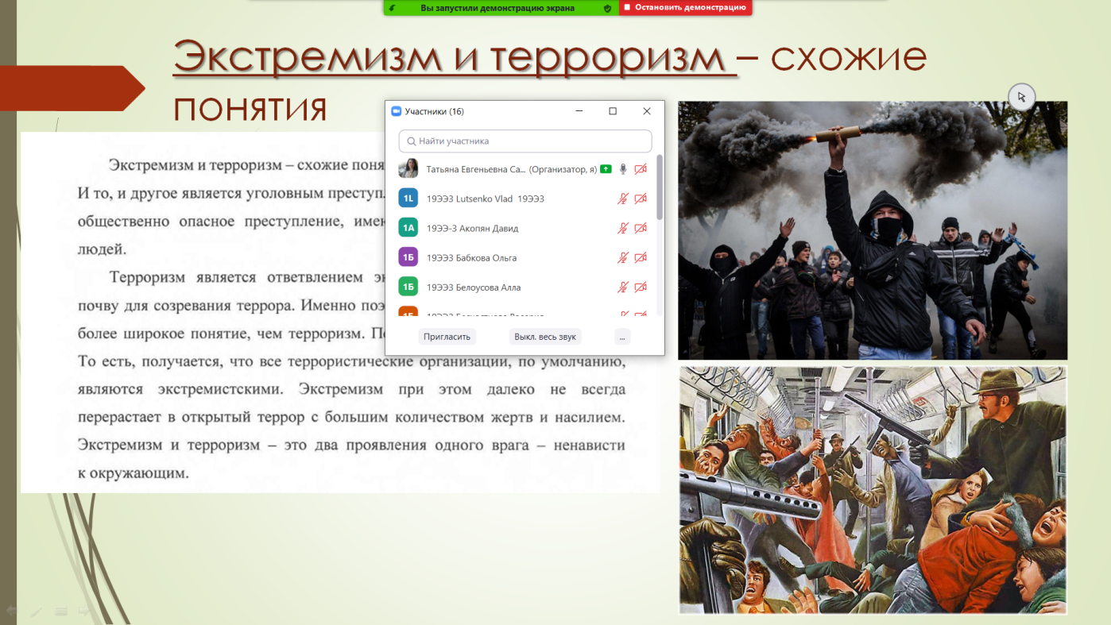This screenshot has height=625, width=1111.
Task: Click the magnifier icon in participant search
Action: click(411, 141)
